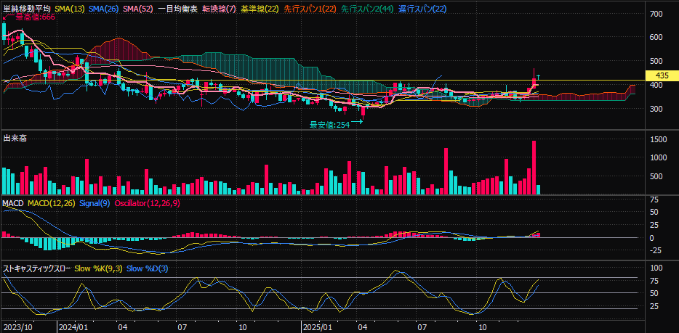Select the Signal(9) legend label
679x333 pixels.
click(x=95, y=202)
